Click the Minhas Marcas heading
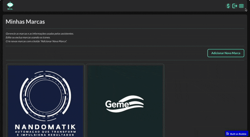 [25, 22]
